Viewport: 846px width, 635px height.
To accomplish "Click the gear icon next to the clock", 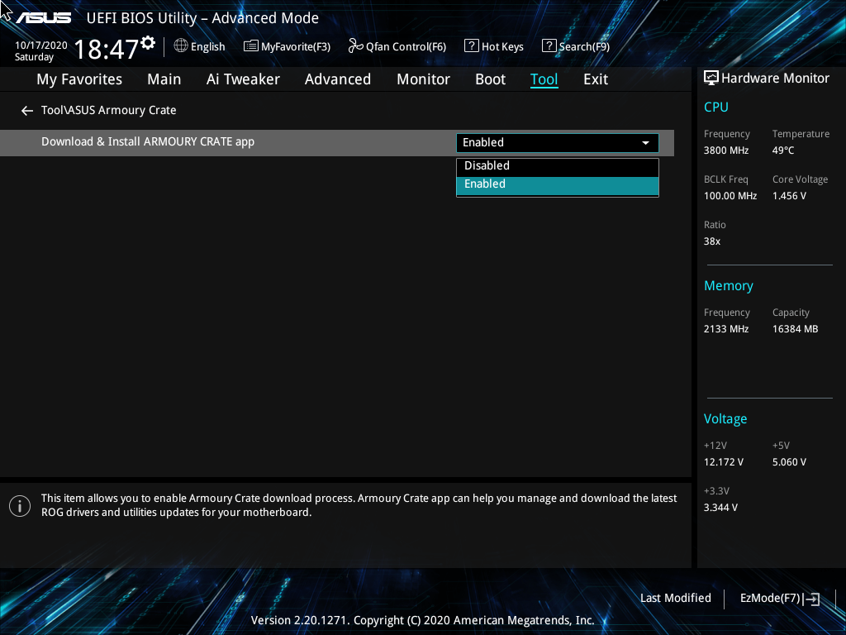I will [148, 42].
